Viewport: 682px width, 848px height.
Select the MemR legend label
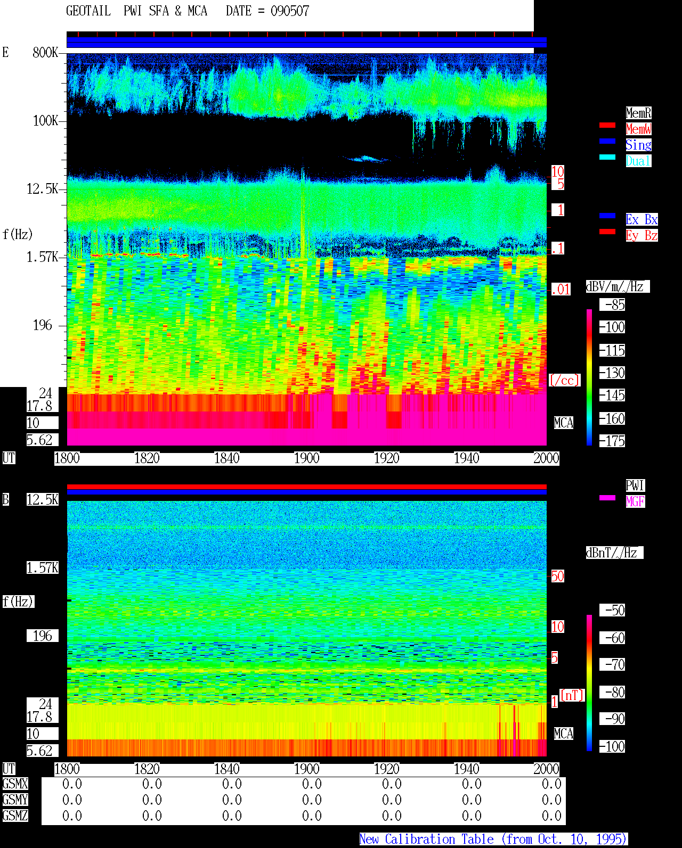pyautogui.click(x=638, y=113)
